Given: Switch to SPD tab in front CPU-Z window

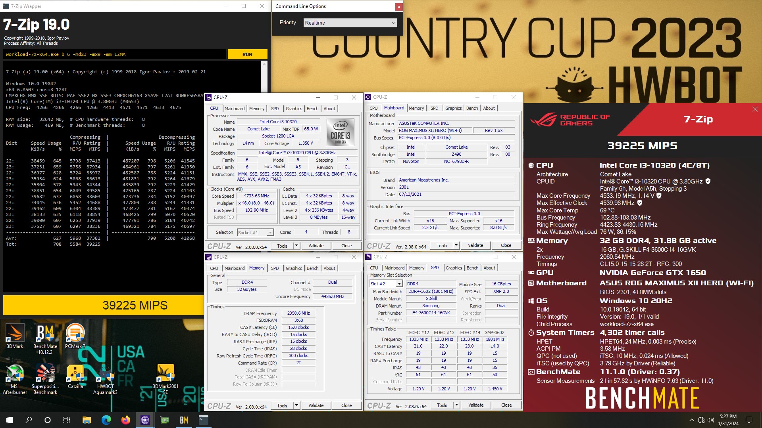Looking at the screenshot, I should (275, 109).
